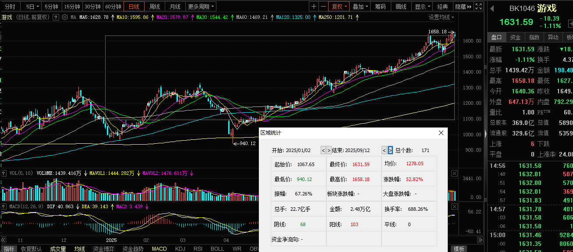Click the 画线 drawing button
The height and width of the screenshot is (252, 573).
tap(401, 7)
